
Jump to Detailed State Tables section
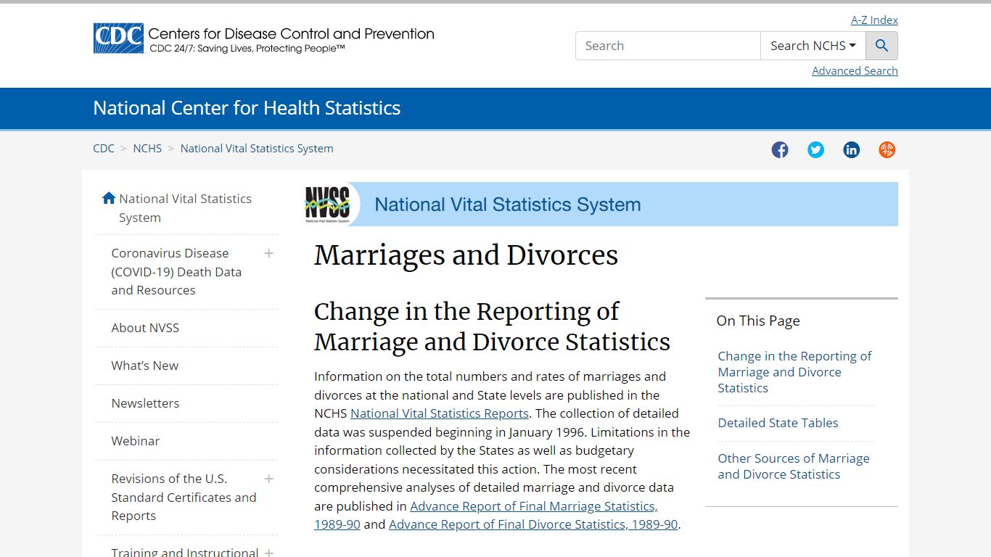[x=778, y=423]
